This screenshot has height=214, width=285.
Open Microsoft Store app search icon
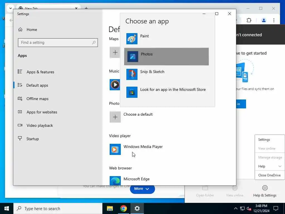click(132, 92)
